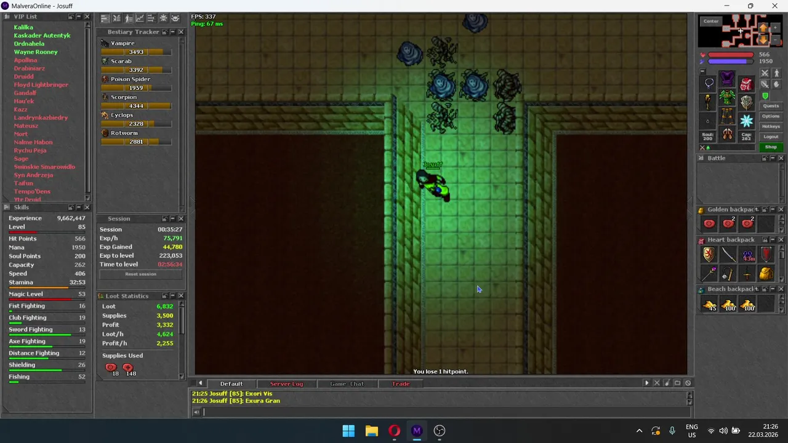Click the golden staff weapon slot

(708, 102)
